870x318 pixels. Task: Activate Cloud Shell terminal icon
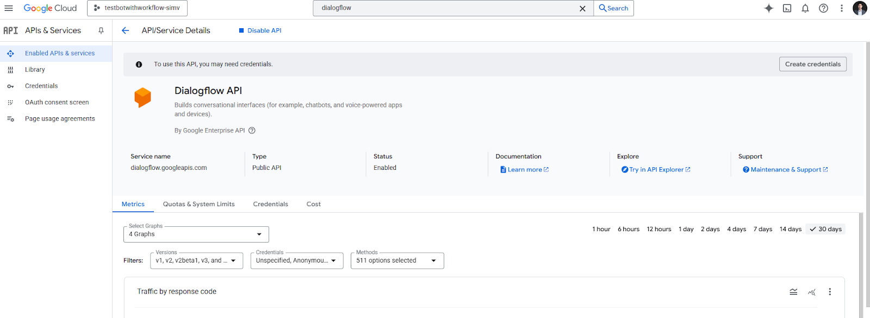pos(787,8)
